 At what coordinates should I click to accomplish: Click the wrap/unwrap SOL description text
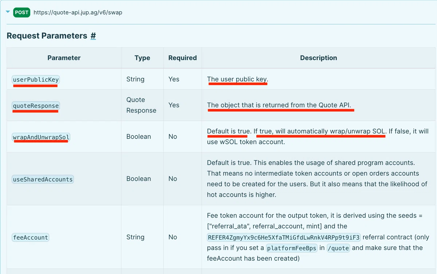318,136
